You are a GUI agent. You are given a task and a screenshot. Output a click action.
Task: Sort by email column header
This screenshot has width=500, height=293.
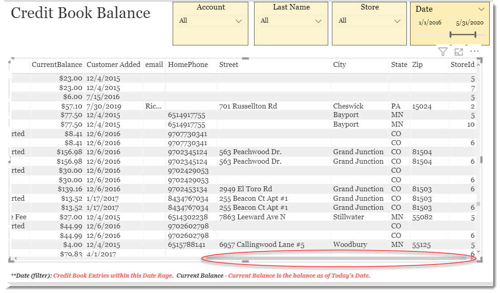[x=154, y=64]
